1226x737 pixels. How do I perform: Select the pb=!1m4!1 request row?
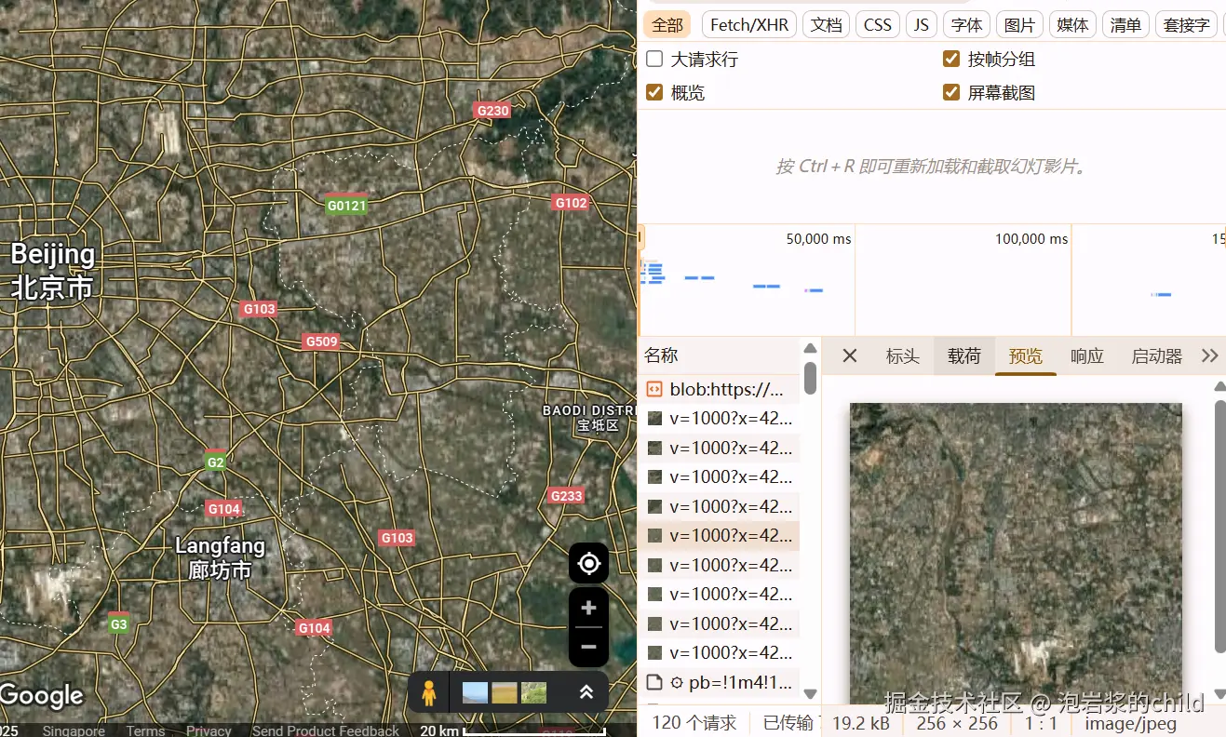719,683
